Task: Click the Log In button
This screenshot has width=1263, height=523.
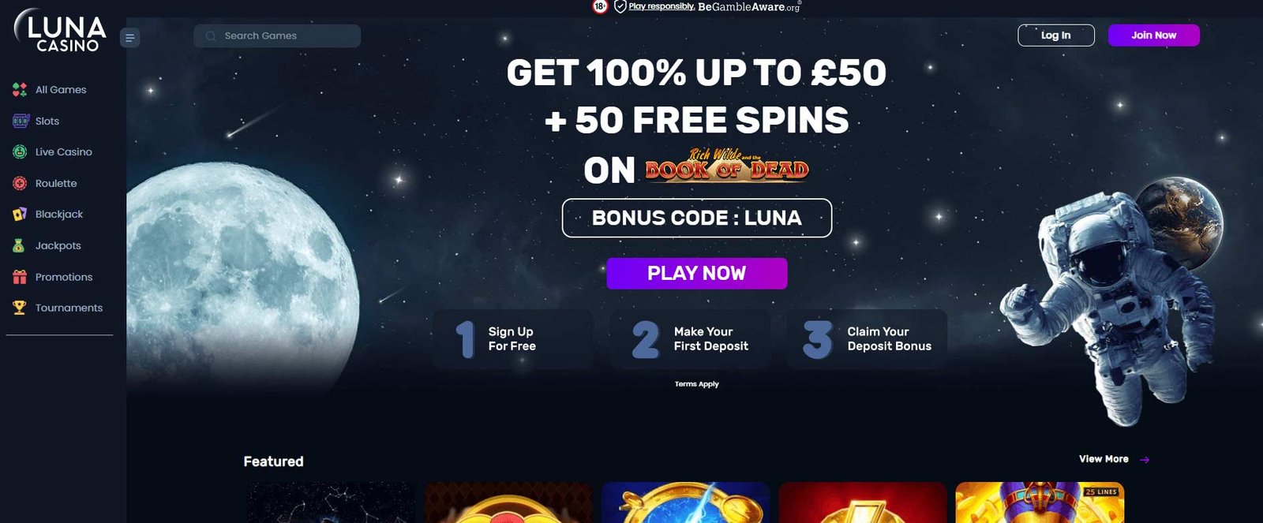Action: click(1056, 35)
